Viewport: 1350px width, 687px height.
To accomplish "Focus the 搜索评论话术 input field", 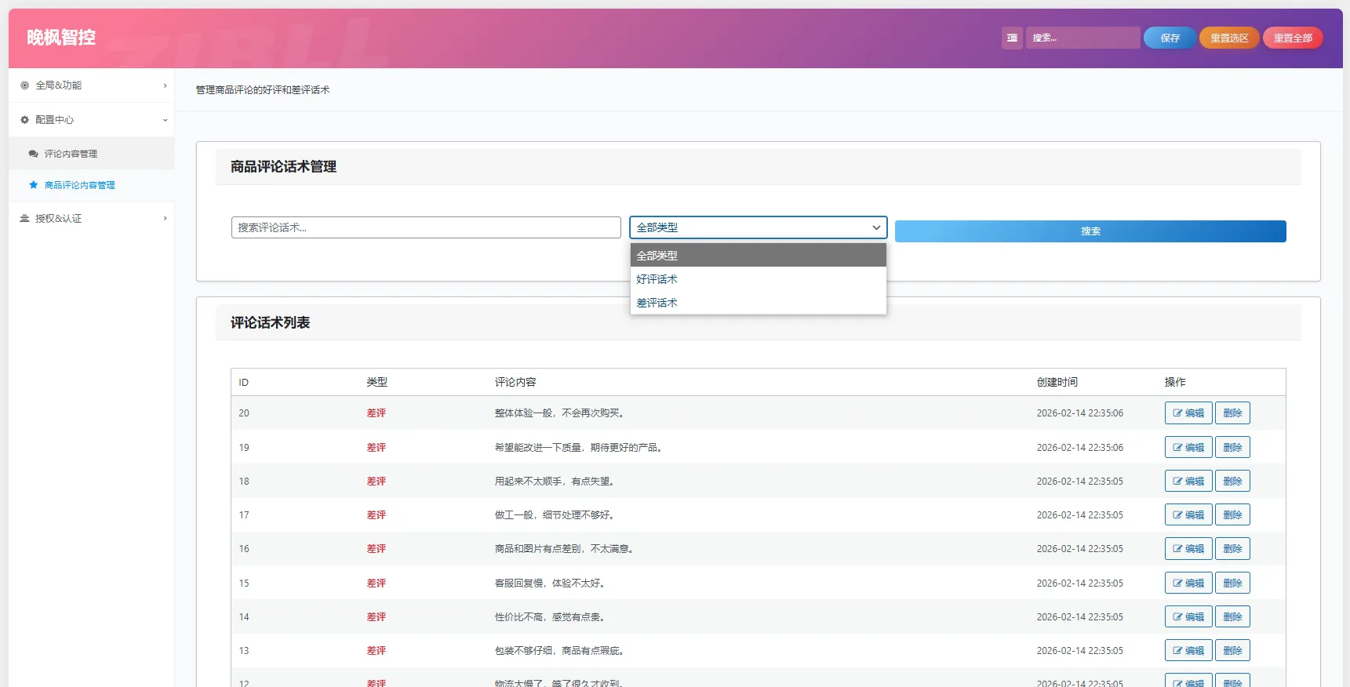I will click(426, 227).
